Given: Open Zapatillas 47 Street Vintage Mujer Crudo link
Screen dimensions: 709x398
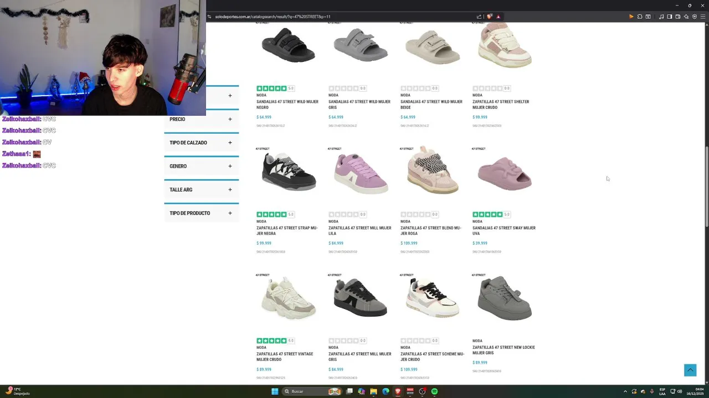Looking at the screenshot, I should pos(285,357).
